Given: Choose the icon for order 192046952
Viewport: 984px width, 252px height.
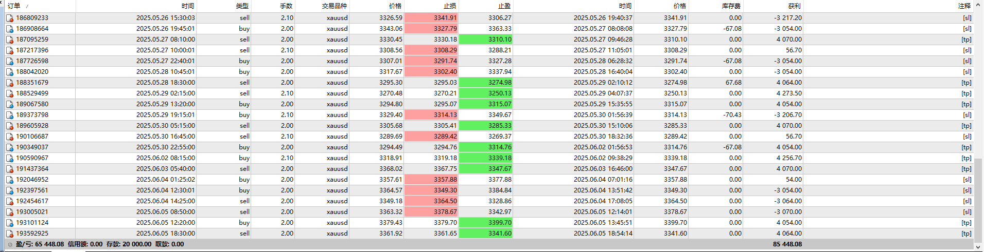Looking at the screenshot, I should [x=10, y=180].
